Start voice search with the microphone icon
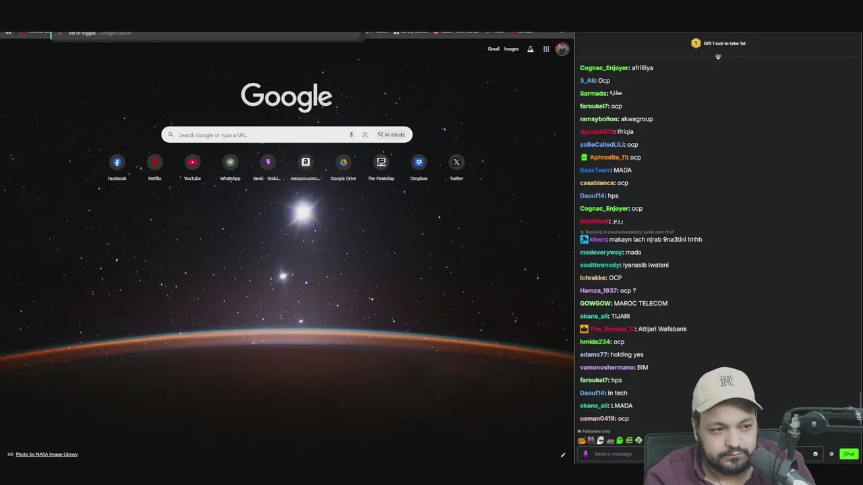The image size is (863, 485). [x=351, y=135]
